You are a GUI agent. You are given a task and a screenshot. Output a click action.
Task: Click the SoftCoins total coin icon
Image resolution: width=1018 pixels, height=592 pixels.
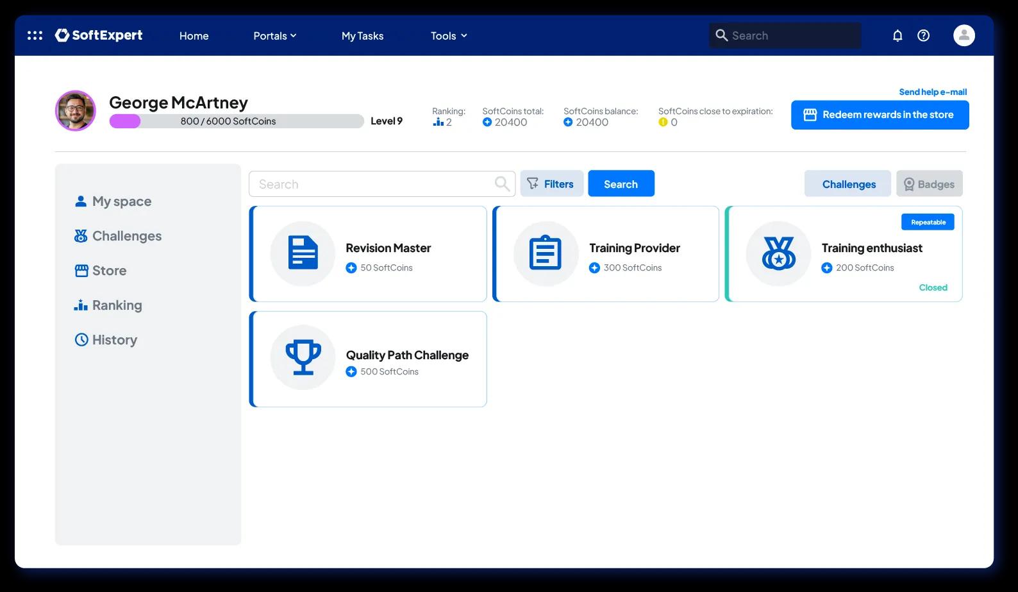click(x=487, y=122)
